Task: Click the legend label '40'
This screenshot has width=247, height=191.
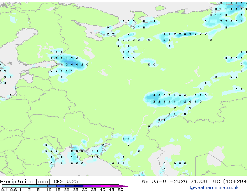Action: tap(102, 189)
